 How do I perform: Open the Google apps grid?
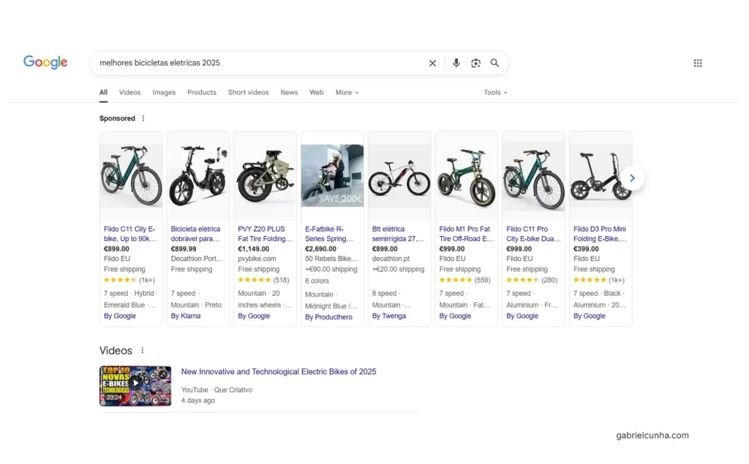click(x=698, y=63)
